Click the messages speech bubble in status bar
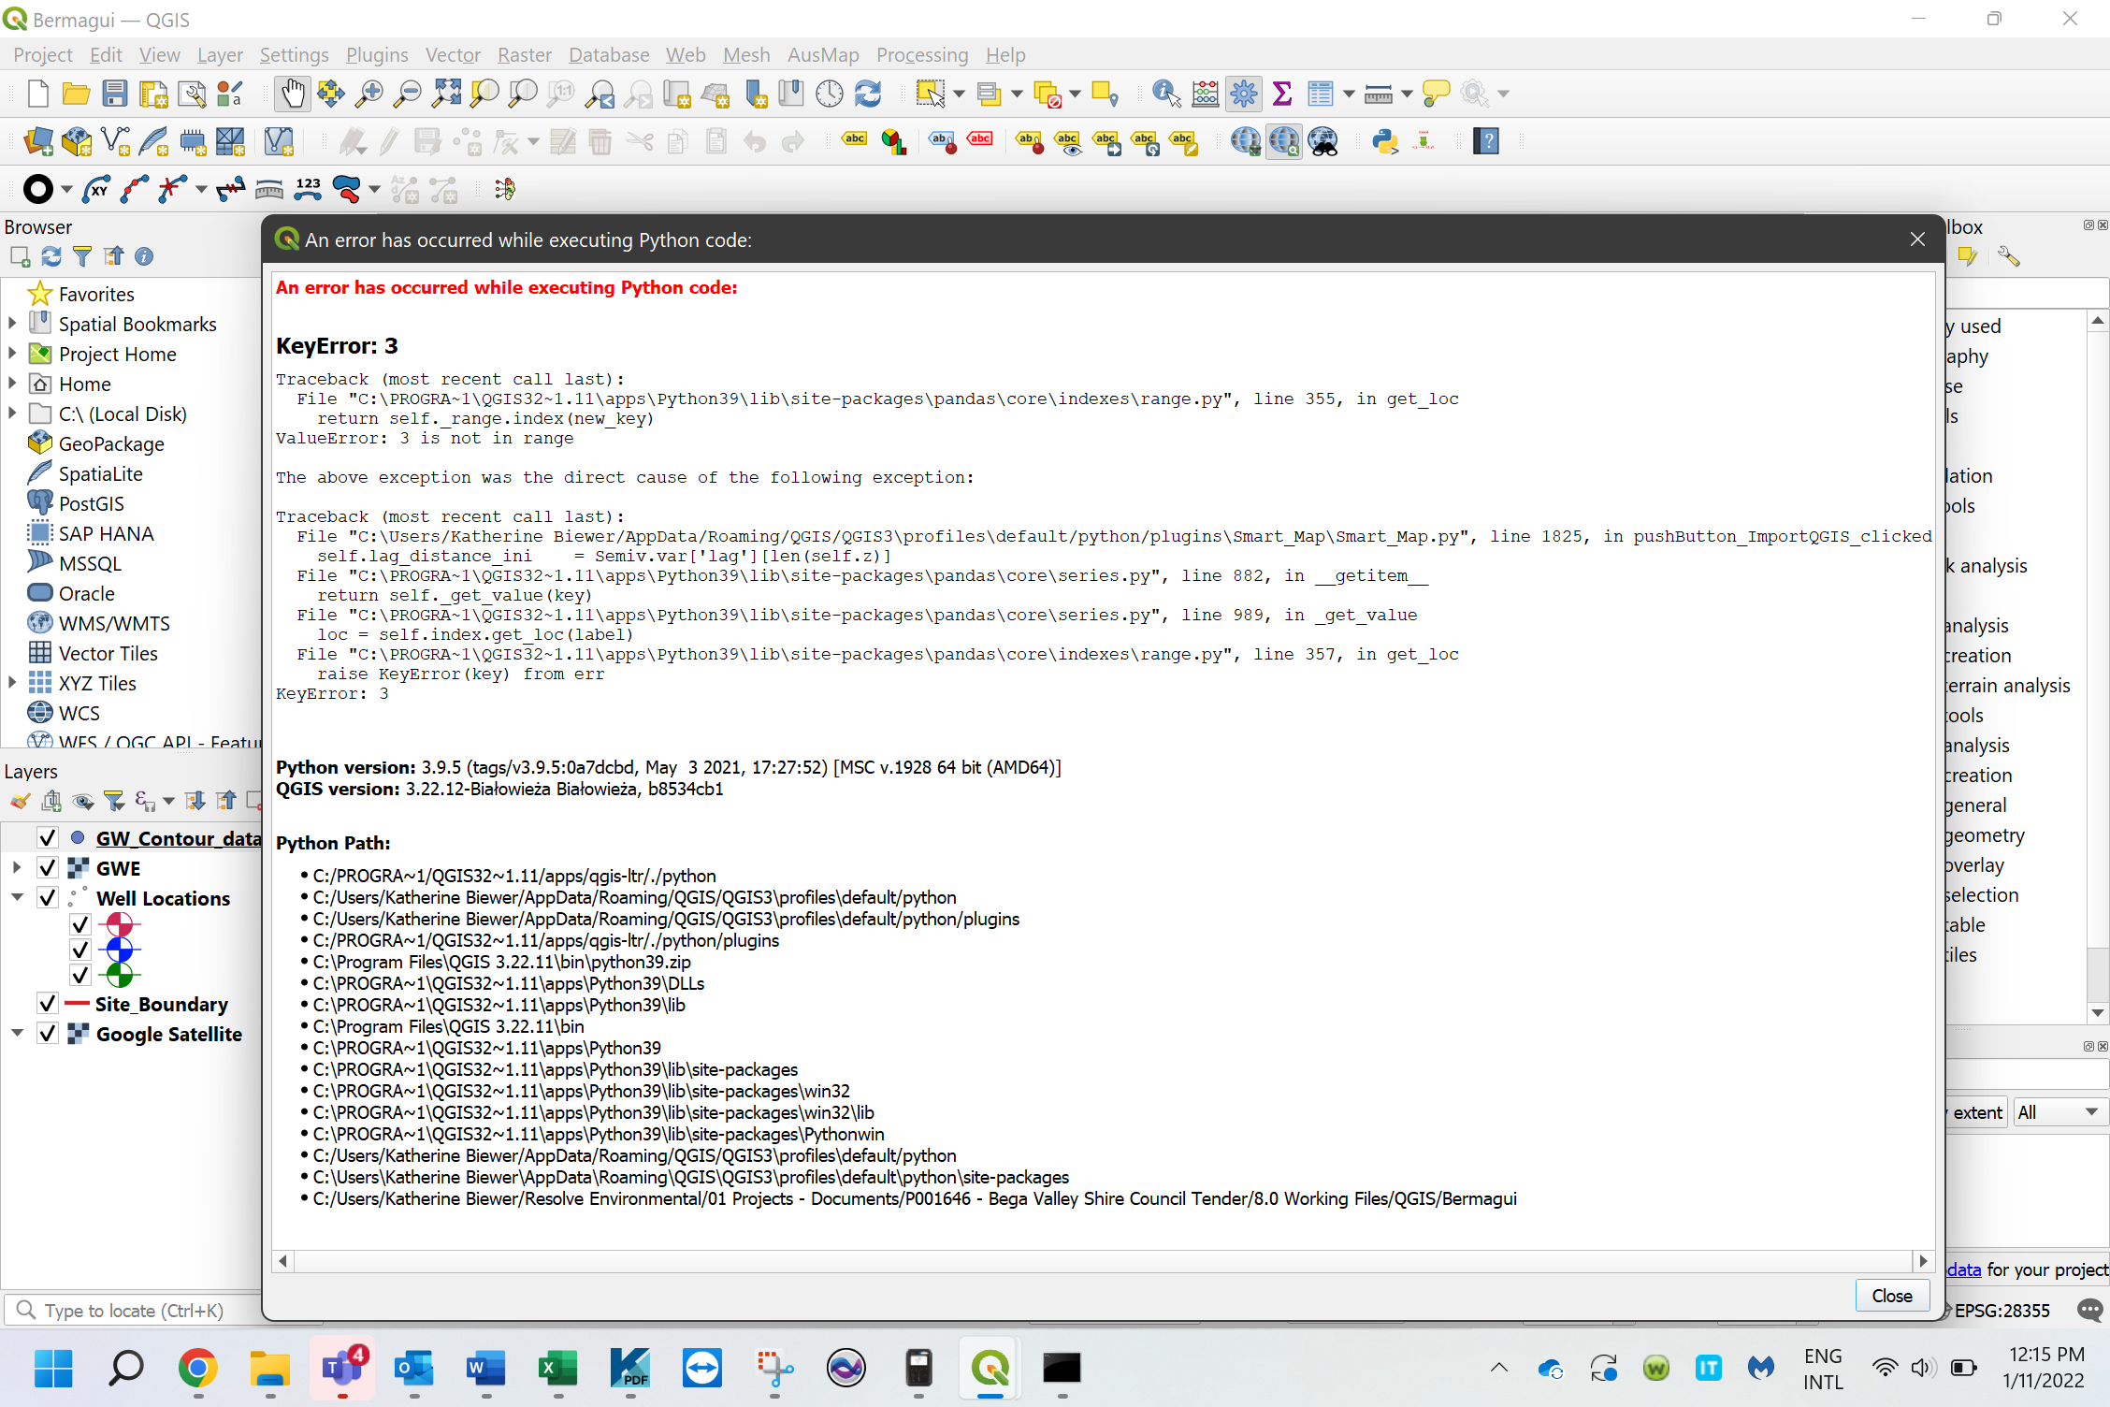This screenshot has height=1407, width=2110. point(2089,1310)
